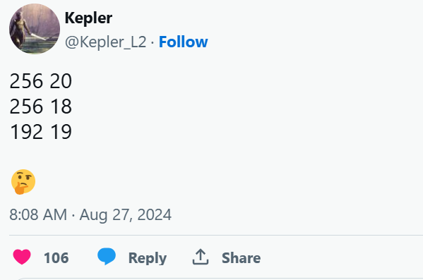Click the number 18 in the second line
Image resolution: width=423 pixels, height=280 pixels.
61,106
